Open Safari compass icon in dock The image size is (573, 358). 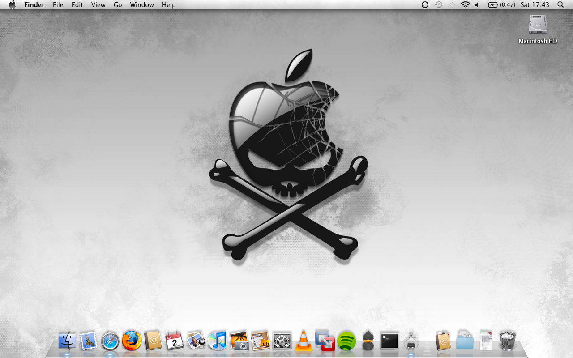(110, 341)
